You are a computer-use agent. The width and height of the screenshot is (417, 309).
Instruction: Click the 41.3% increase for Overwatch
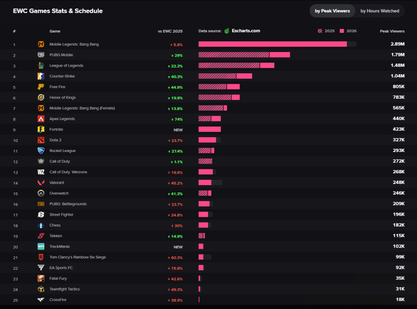(x=175, y=194)
